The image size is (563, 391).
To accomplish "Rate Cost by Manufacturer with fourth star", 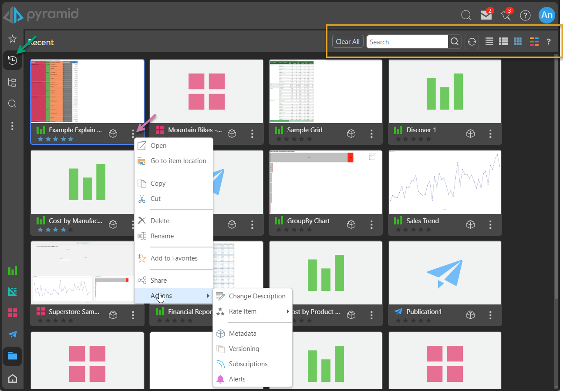I will pyautogui.click(x=63, y=230).
